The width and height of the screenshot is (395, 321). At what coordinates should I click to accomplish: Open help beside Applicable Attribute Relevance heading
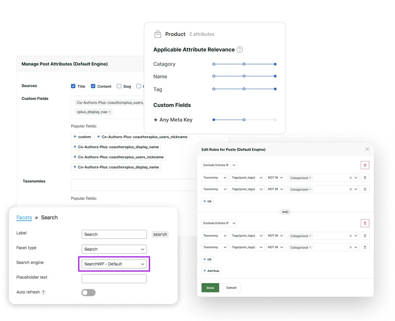[x=240, y=49]
